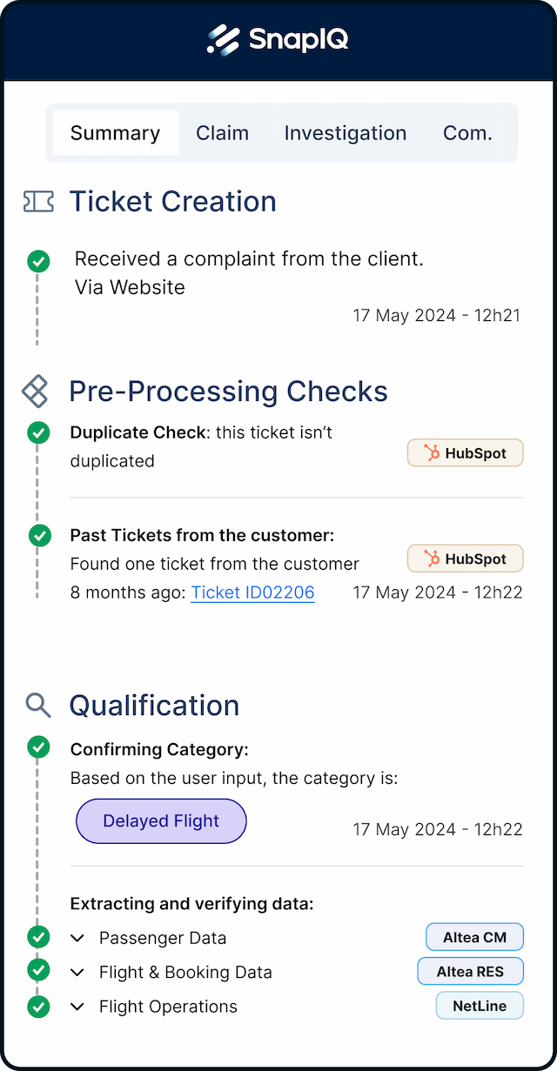Open the HubSpot badge for Past Tickets

[465, 558]
